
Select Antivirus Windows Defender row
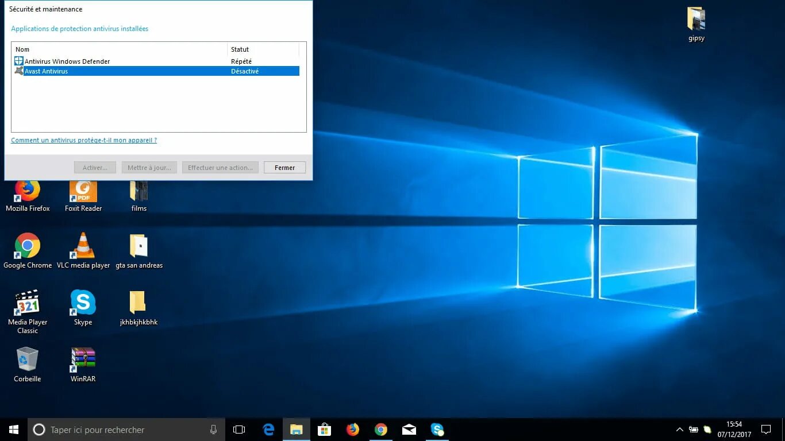pyautogui.click(x=156, y=61)
